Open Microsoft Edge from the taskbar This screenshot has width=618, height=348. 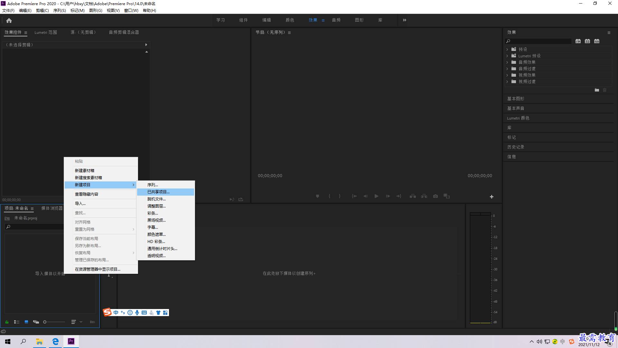pyautogui.click(x=55, y=342)
